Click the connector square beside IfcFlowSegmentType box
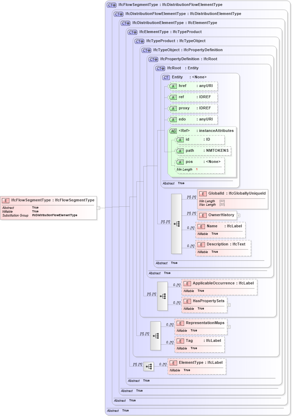Viewport: 292px width, 416px height. (98, 208)
